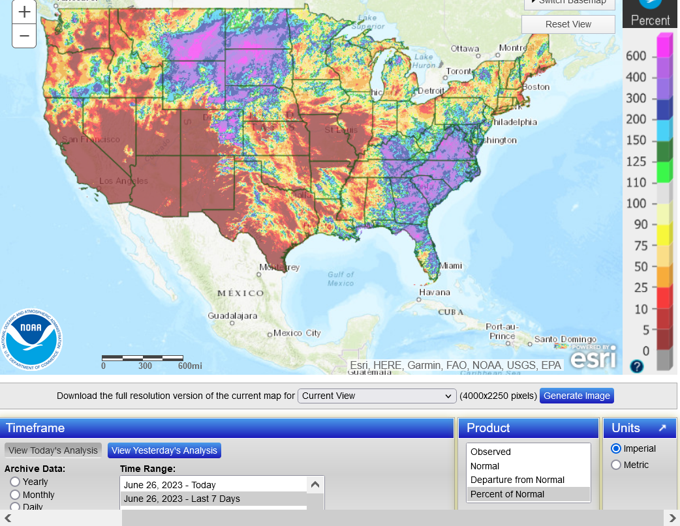Screen dimensions: 680x526
Task: Choose Metric units
Action: [x=616, y=465]
